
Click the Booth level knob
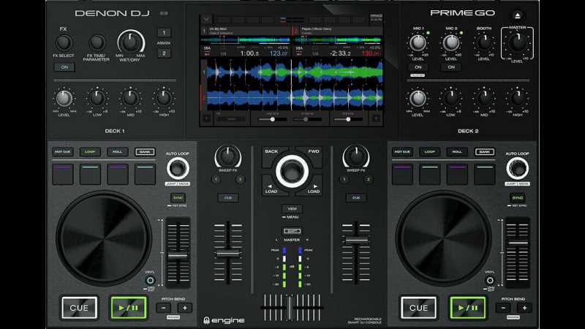[x=484, y=43]
